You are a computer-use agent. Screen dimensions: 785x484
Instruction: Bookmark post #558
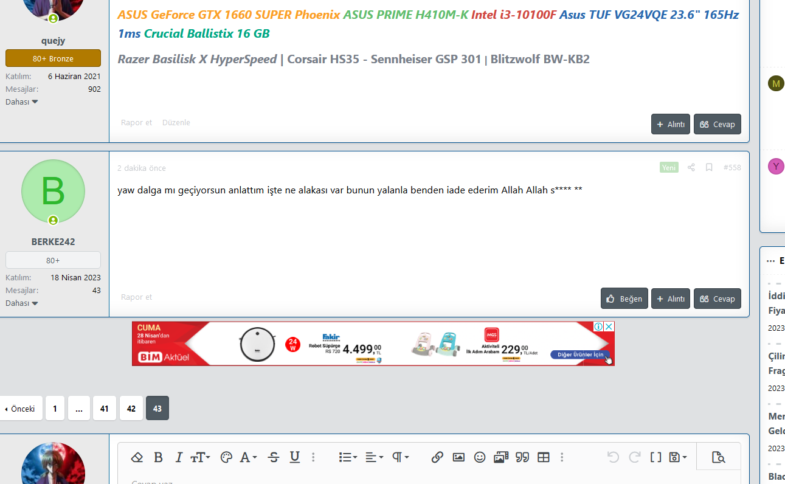coord(709,167)
